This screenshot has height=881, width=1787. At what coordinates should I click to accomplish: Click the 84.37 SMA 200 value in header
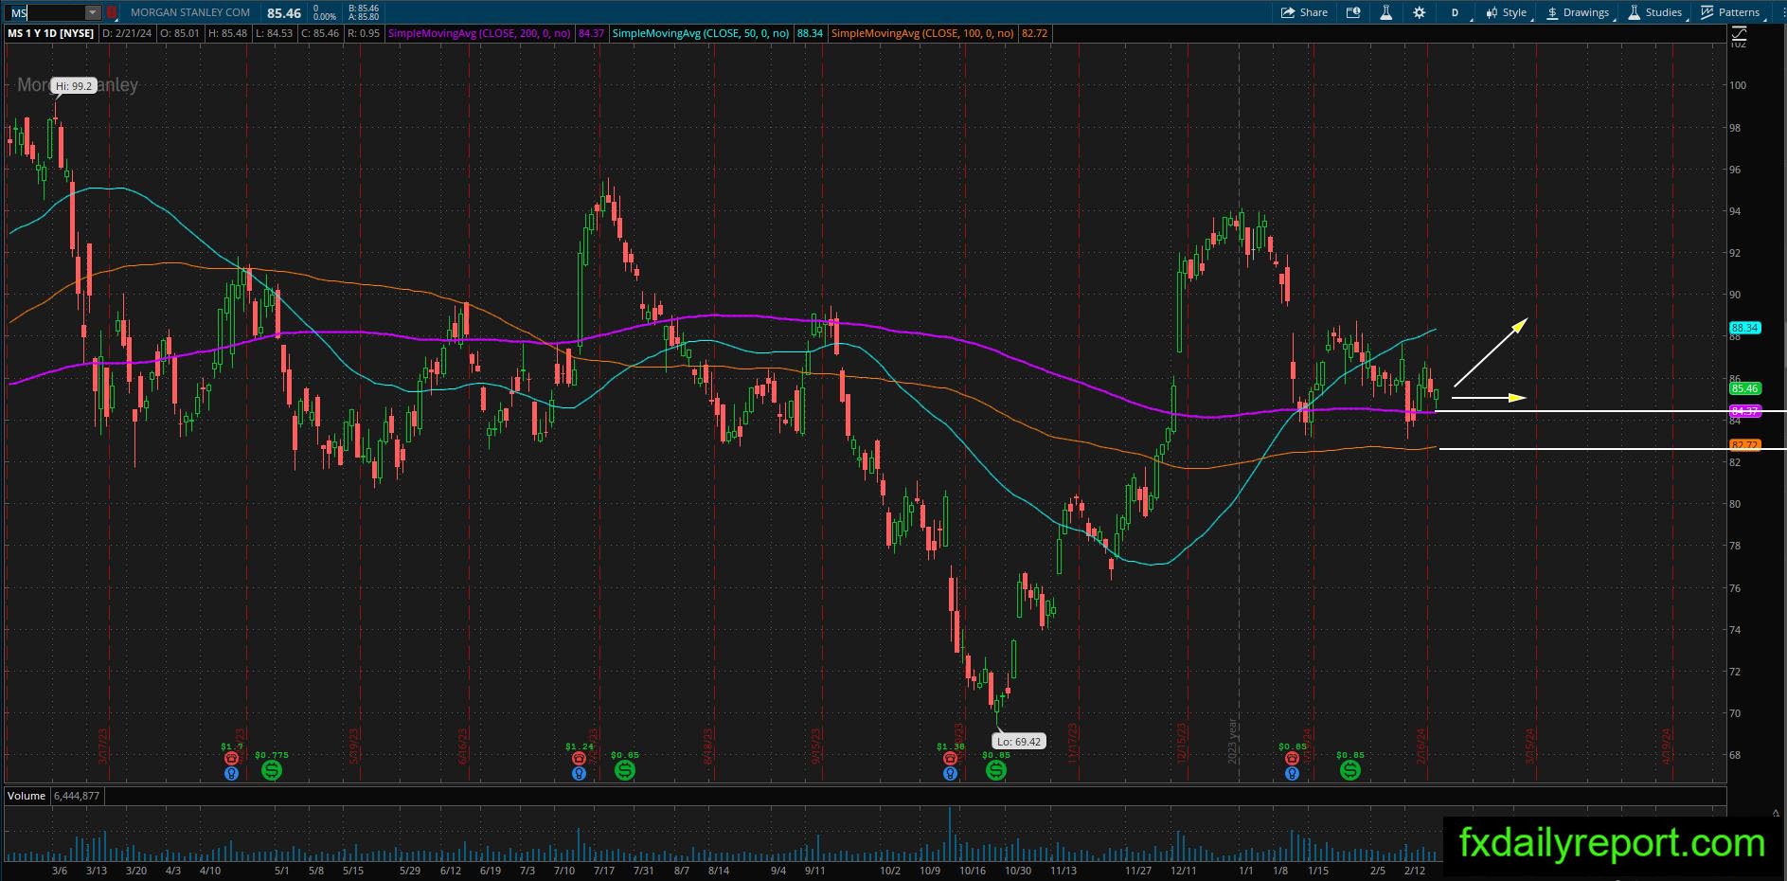pos(591,33)
